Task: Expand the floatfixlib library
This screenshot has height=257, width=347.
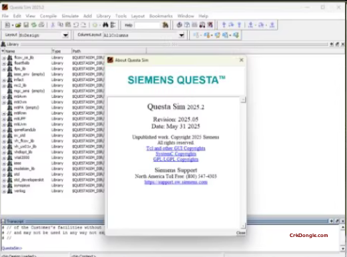Action: 4,63
